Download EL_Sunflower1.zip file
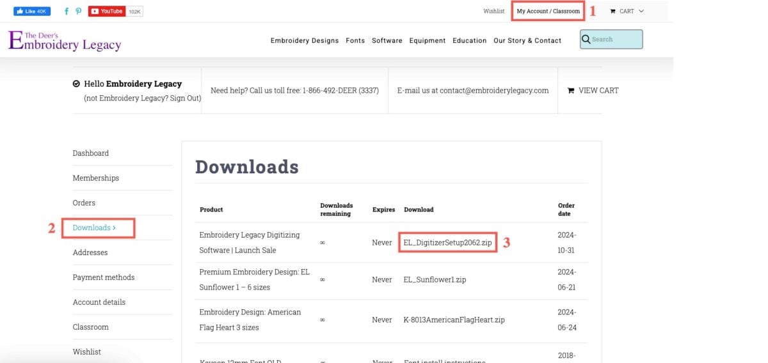 [435, 280]
